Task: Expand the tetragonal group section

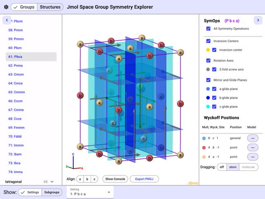Action: pyautogui.click(x=52, y=182)
